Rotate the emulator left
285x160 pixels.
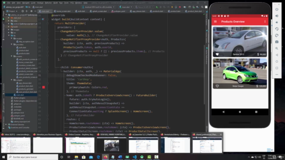(277, 29)
